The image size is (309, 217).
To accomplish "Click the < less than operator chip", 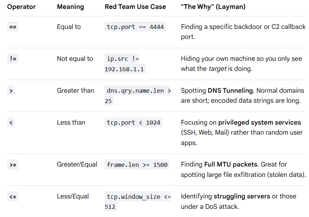I will [11, 122].
